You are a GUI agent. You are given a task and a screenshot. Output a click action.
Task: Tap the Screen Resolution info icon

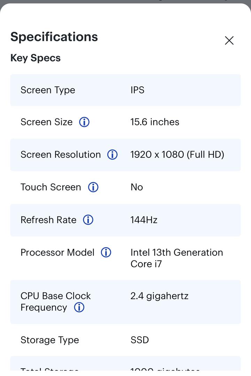[x=112, y=155]
